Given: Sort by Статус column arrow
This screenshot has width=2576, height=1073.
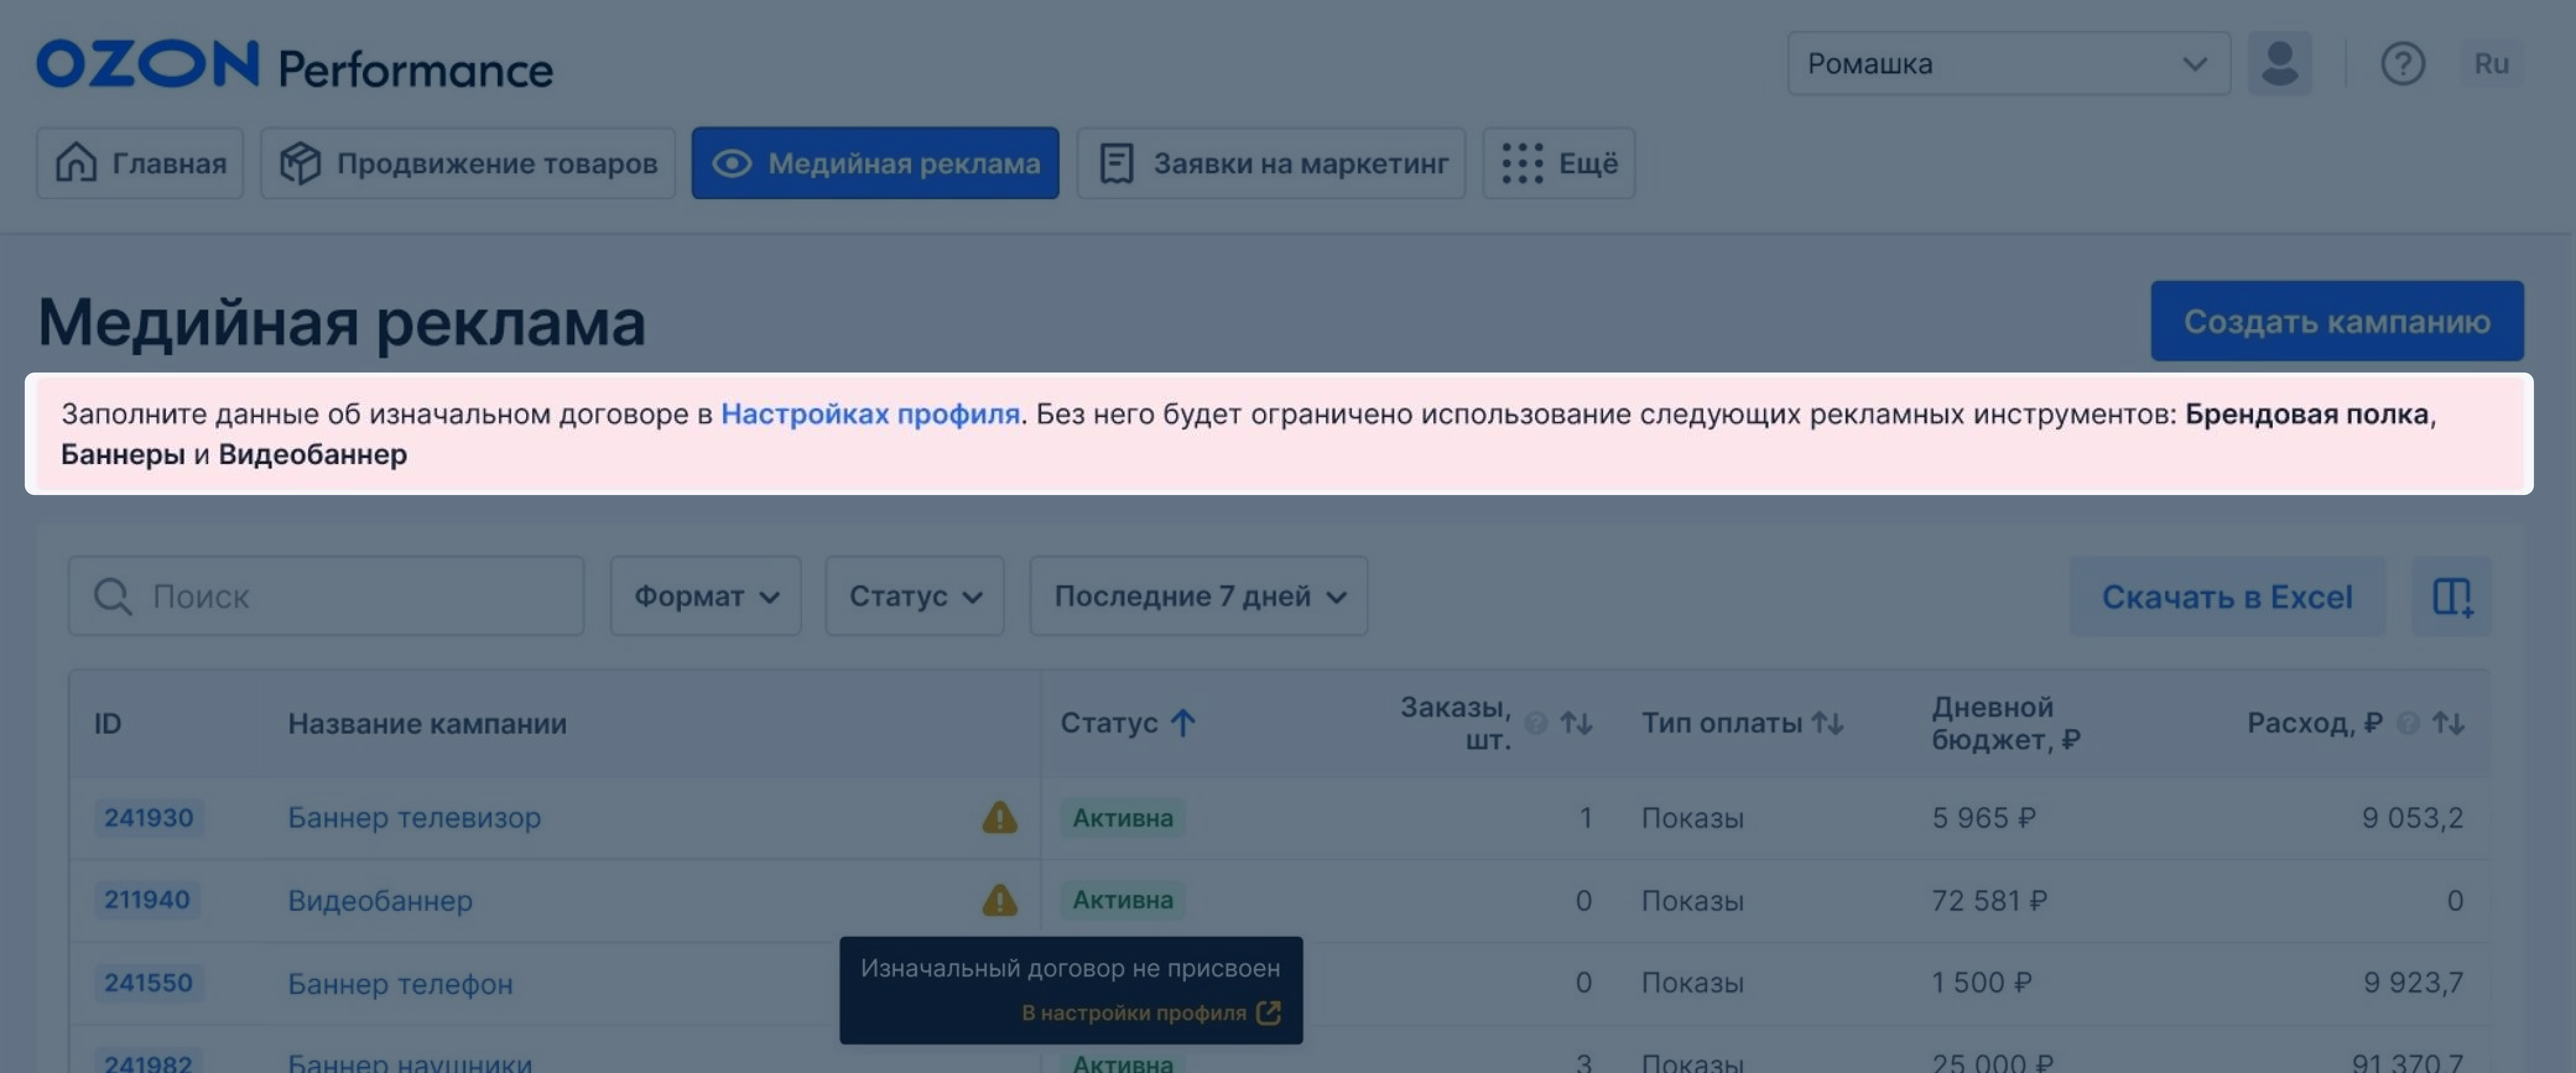Looking at the screenshot, I should pos(1183,723).
